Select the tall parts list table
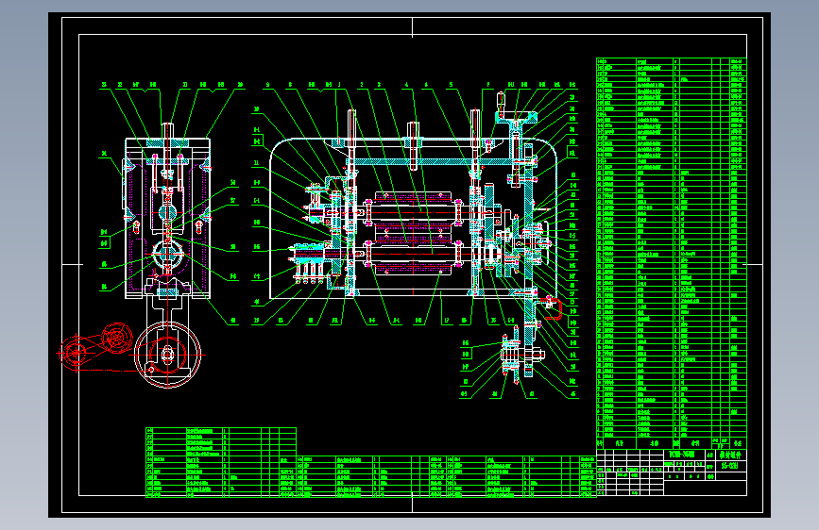This screenshot has width=819, height=530. click(672, 253)
